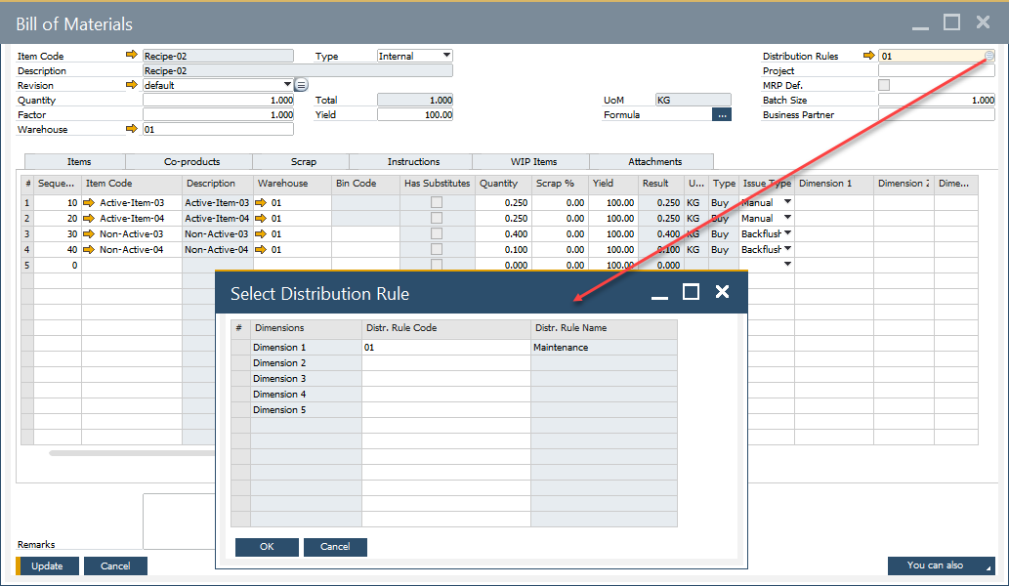Image resolution: width=1009 pixels, height=586 pixels.
Task: Click the Dimension 2 Distr. Rule Code cell
Action: [445, 362]
